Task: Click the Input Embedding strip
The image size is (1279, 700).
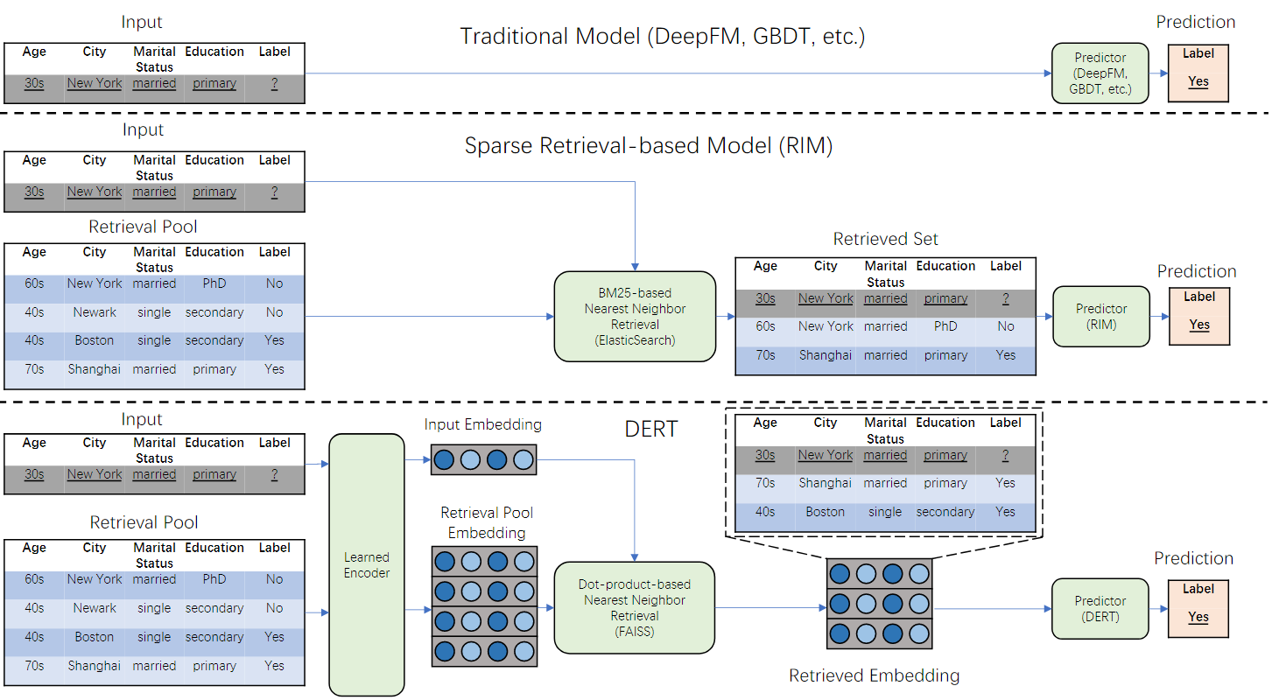Action: coord(484,458)
